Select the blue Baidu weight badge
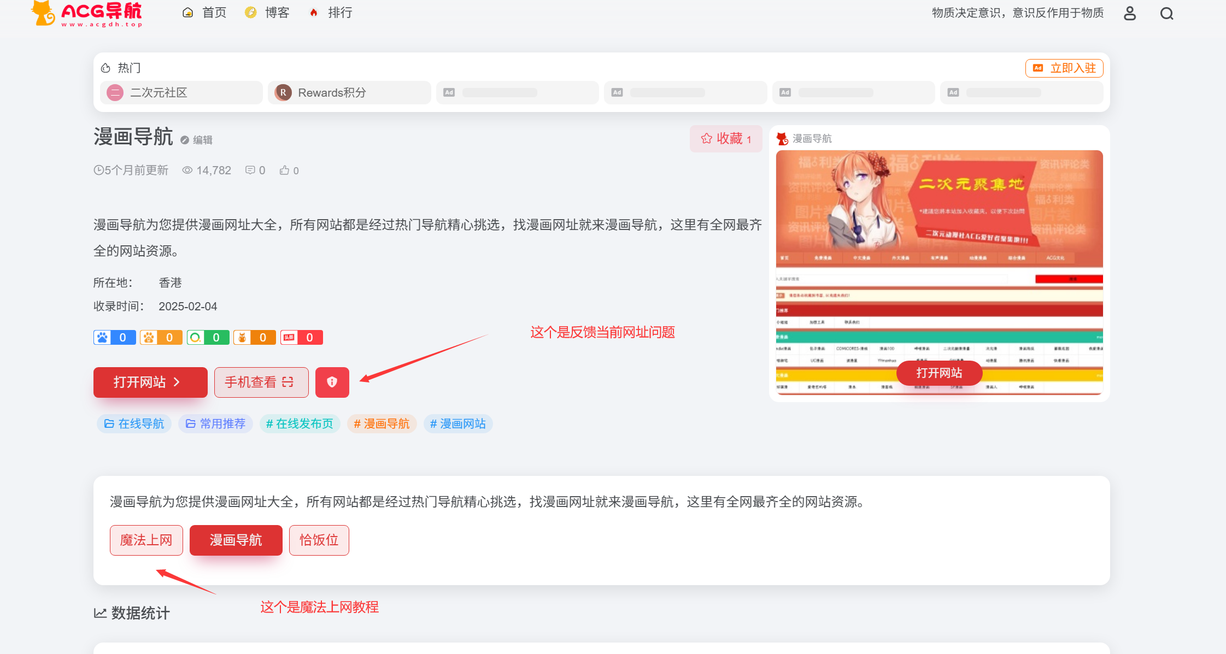 tap(114, 337)
